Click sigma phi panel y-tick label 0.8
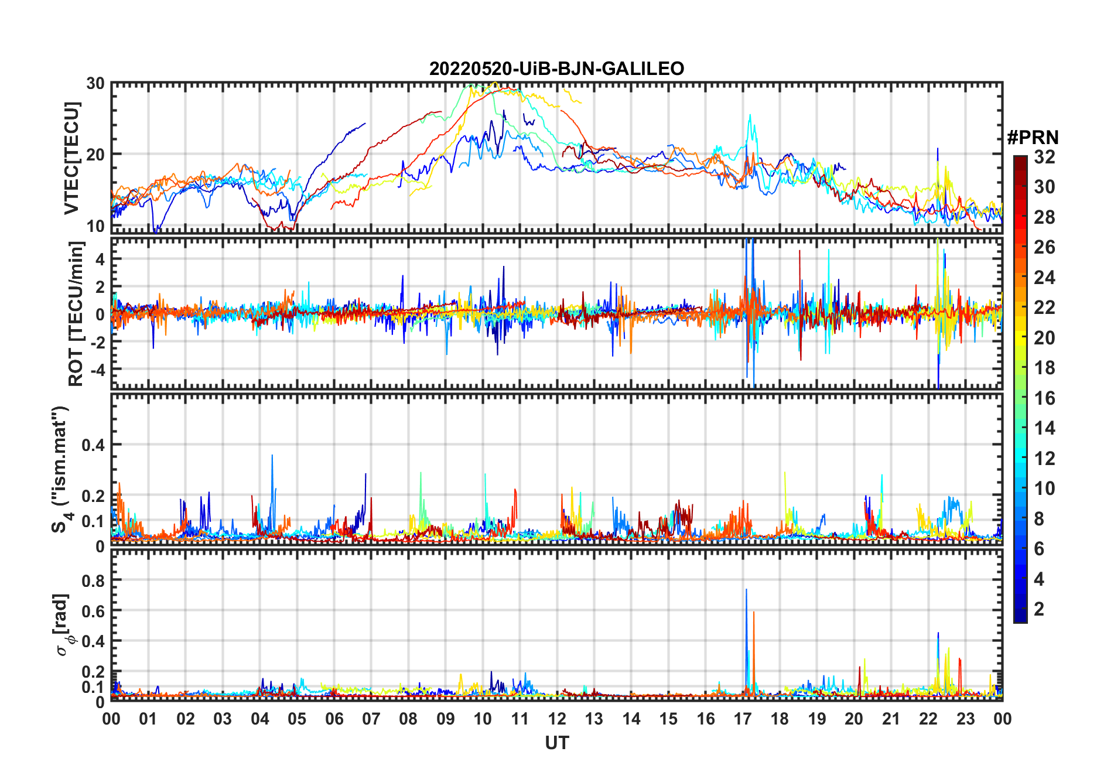 pyautogui.click(x=93, y=580)
